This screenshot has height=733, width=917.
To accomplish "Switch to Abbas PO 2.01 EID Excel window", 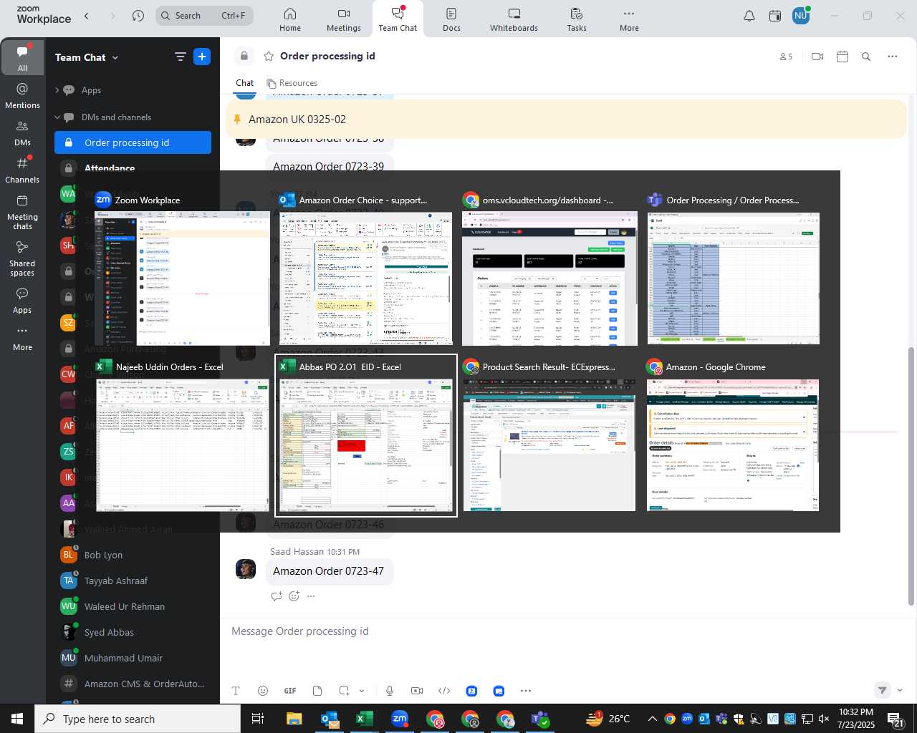I will (365, 435).
